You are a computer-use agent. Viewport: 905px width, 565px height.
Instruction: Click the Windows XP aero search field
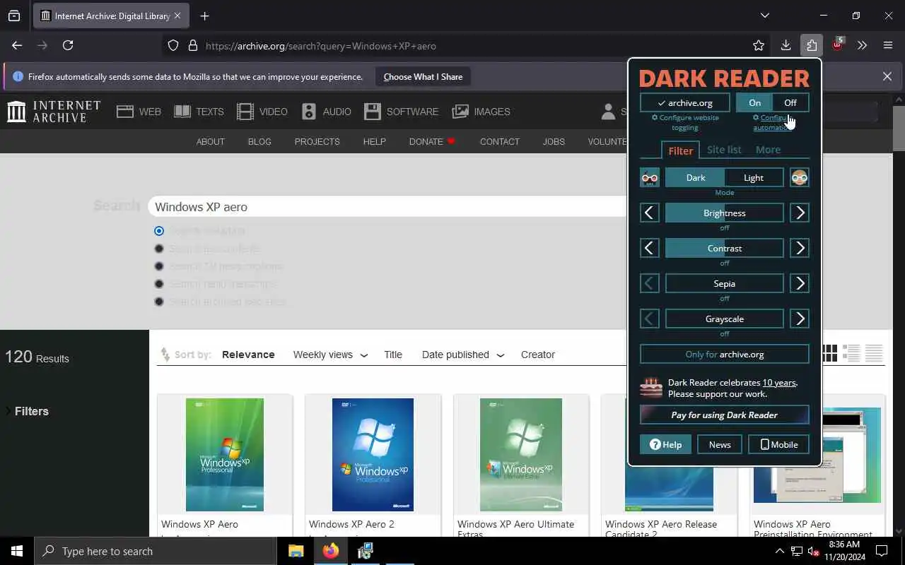(387, 207)
